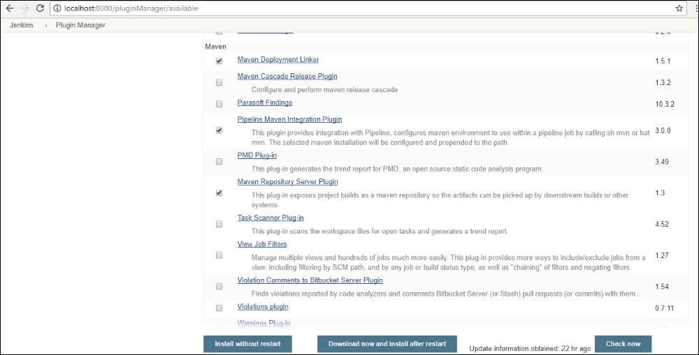
Task: Click the Check now button
Action: [623, 344]
